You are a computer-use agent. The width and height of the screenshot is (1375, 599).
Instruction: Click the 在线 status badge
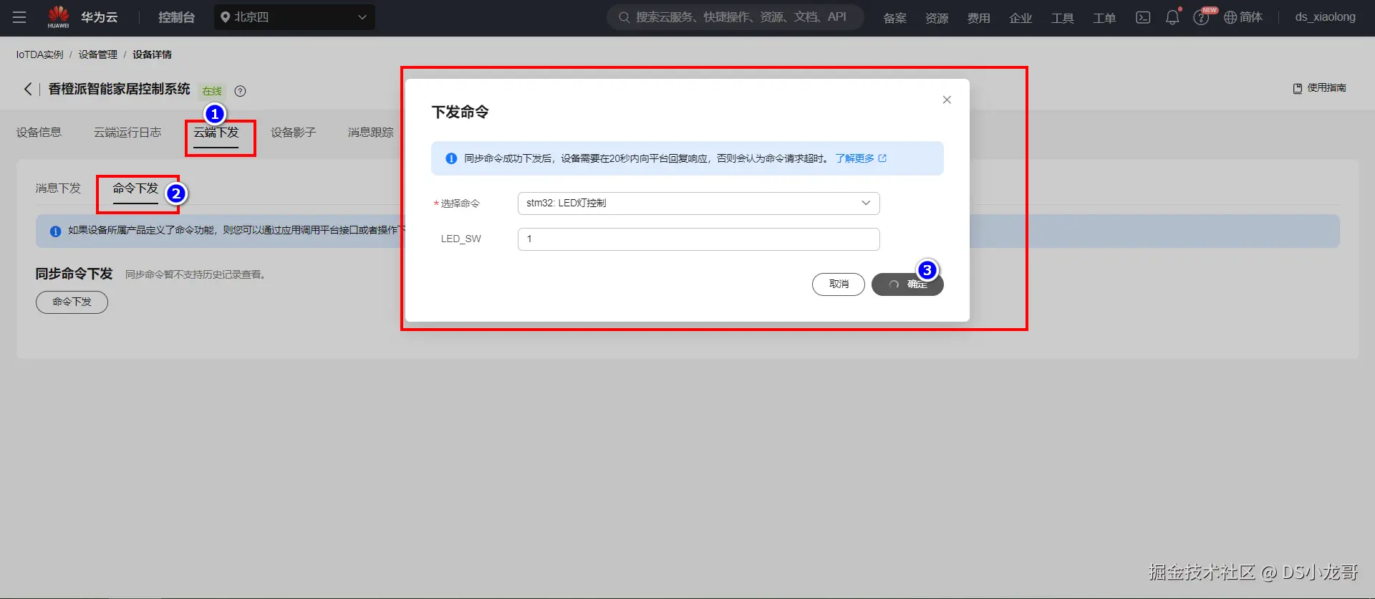tap(212, 91)
